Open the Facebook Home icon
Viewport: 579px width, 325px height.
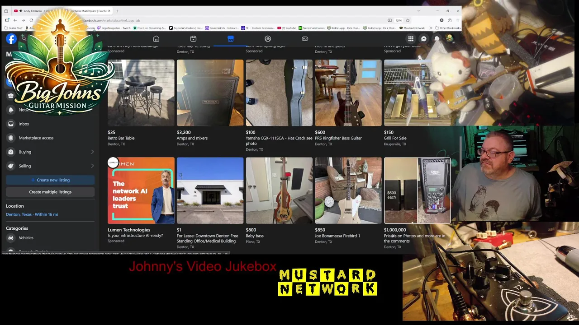tap(156, 39)
